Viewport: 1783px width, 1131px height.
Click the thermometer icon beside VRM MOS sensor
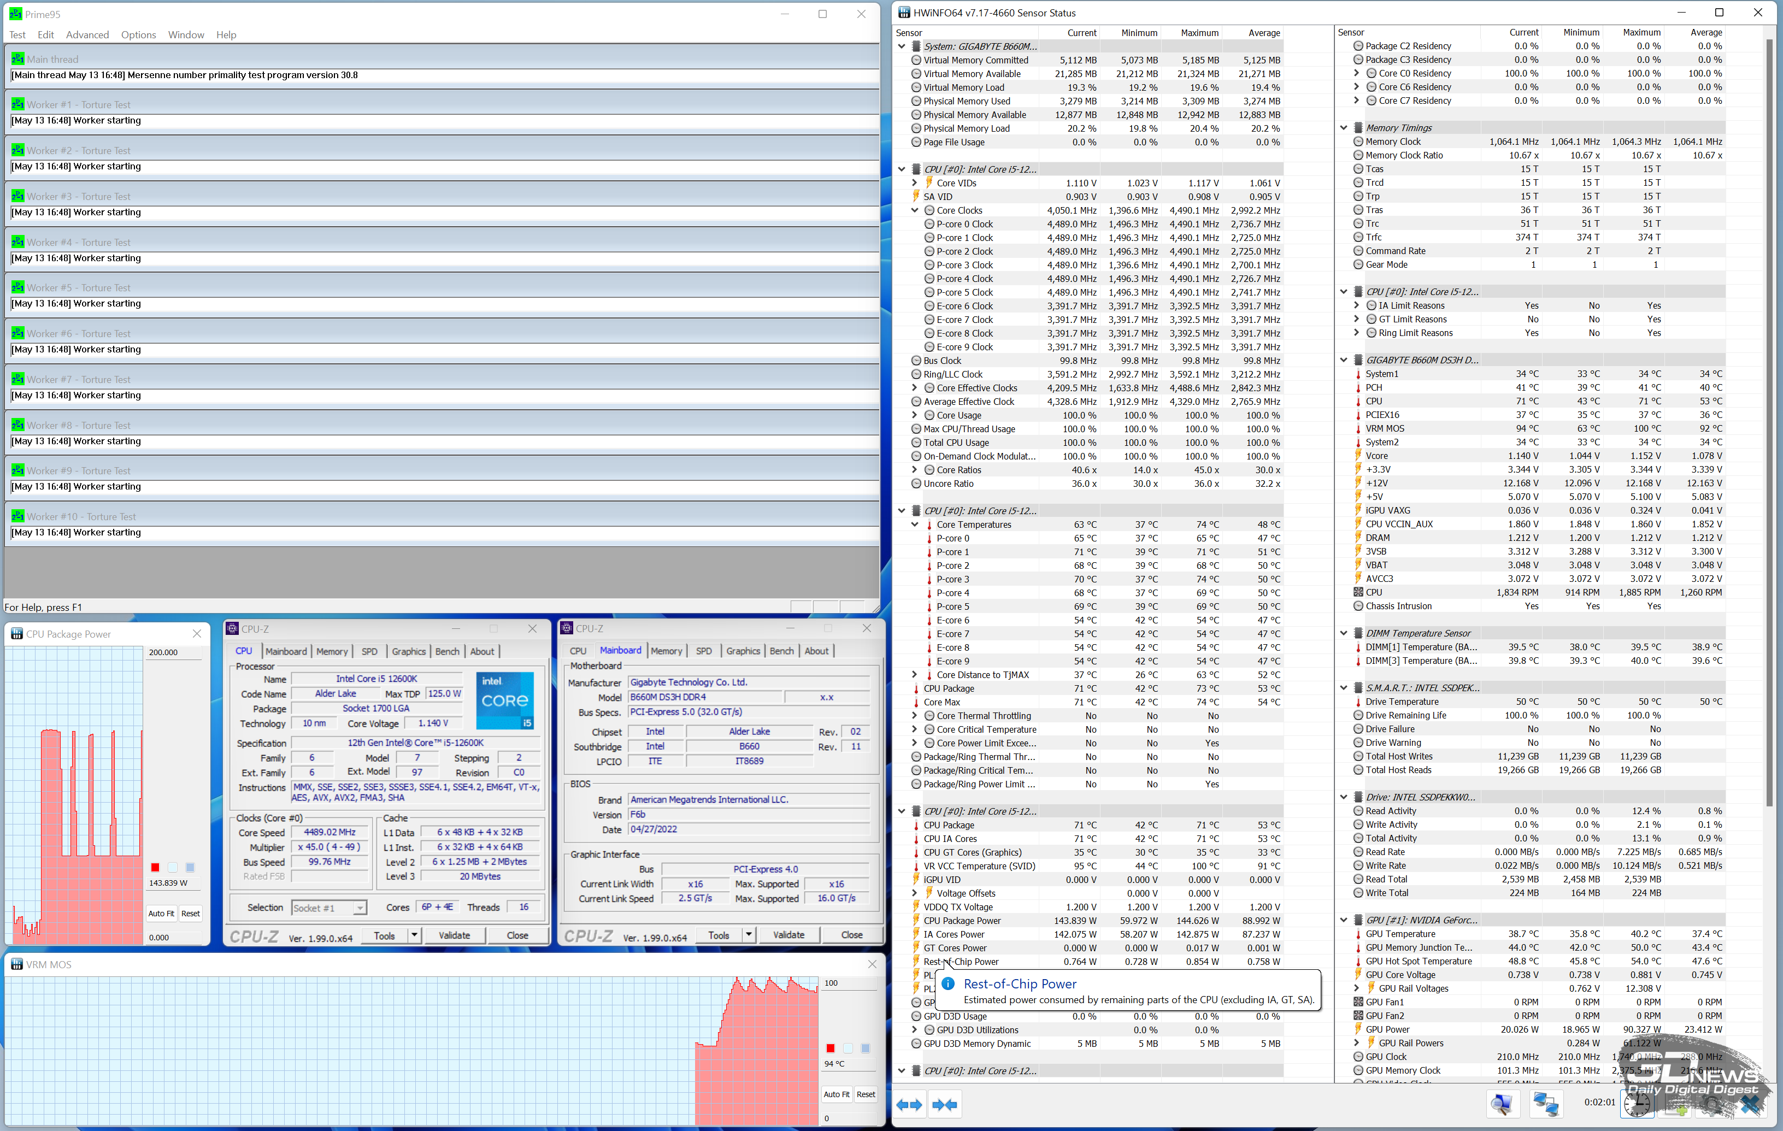pos(1358,428)
